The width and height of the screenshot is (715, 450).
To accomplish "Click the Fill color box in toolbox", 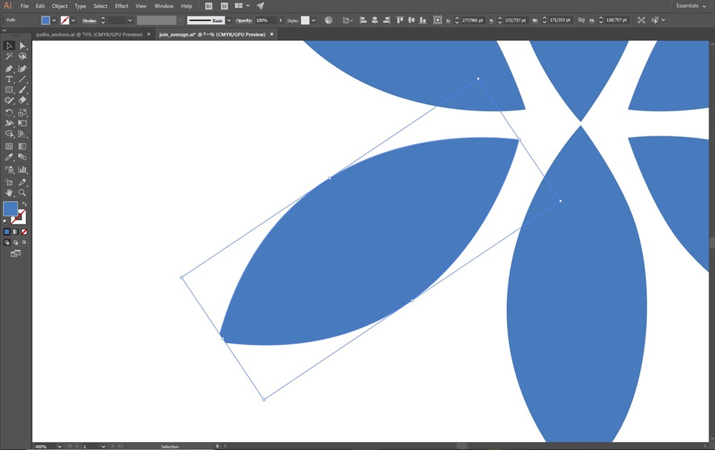I will tap(10, 209).
